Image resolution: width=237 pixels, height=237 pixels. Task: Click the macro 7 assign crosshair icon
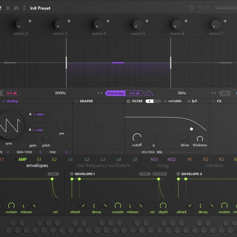(225, 21)
